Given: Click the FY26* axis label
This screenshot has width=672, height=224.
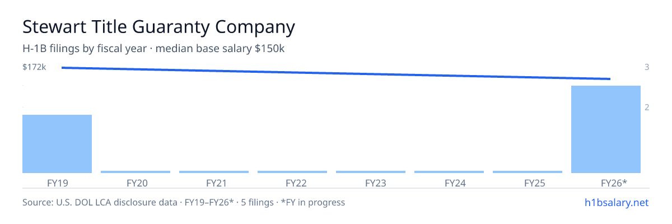Looking at the screenshot, I should (606, 183).
